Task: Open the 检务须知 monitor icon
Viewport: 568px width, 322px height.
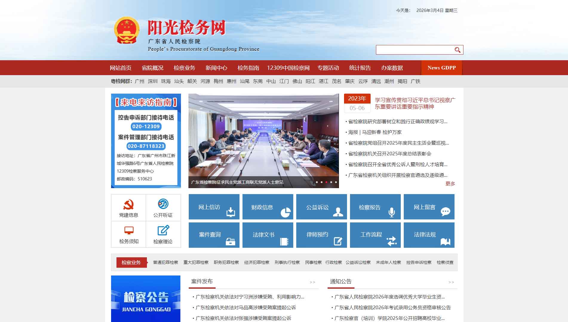Action: pos(129,230)
